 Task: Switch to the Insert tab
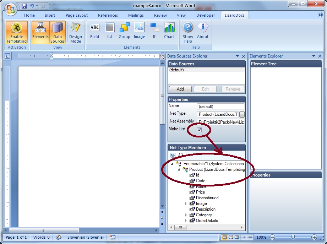coord(50,15)
